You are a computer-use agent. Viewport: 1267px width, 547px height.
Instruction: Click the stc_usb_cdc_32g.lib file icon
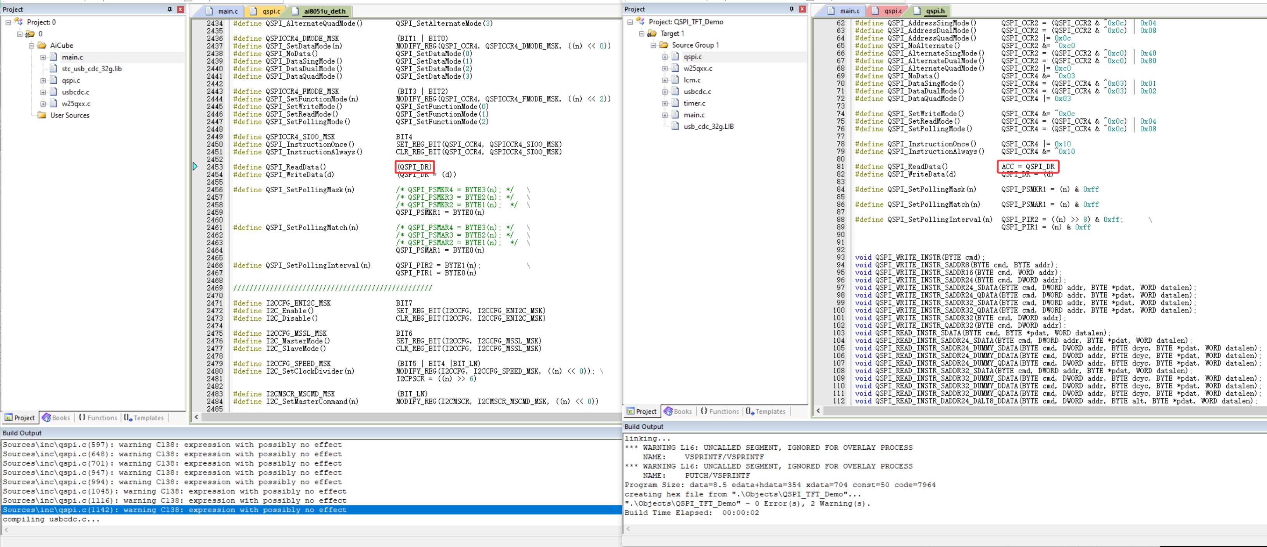tap(53, 68)
